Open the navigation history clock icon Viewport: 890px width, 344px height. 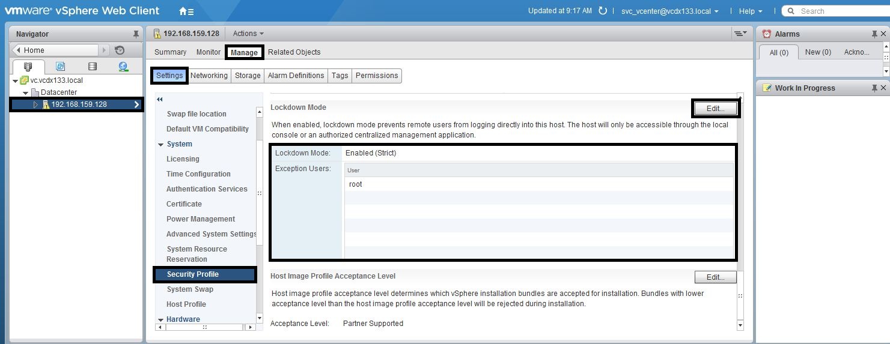(120, 50)
